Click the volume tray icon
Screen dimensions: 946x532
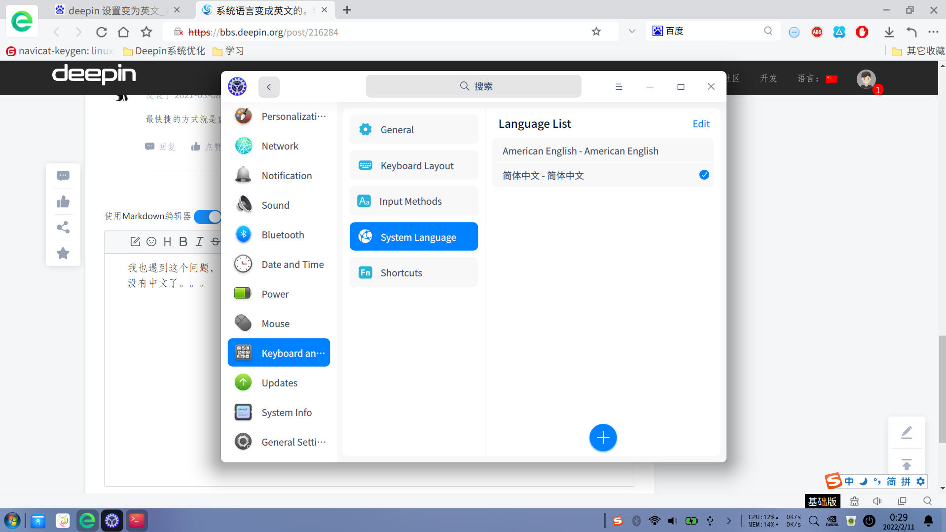[673, 521]
